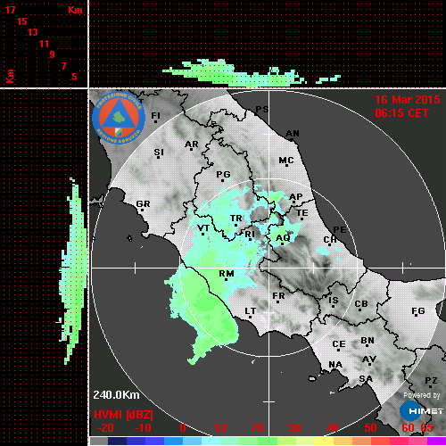Select the FG label on the map

pyautogui.click(x=418, y=311)
